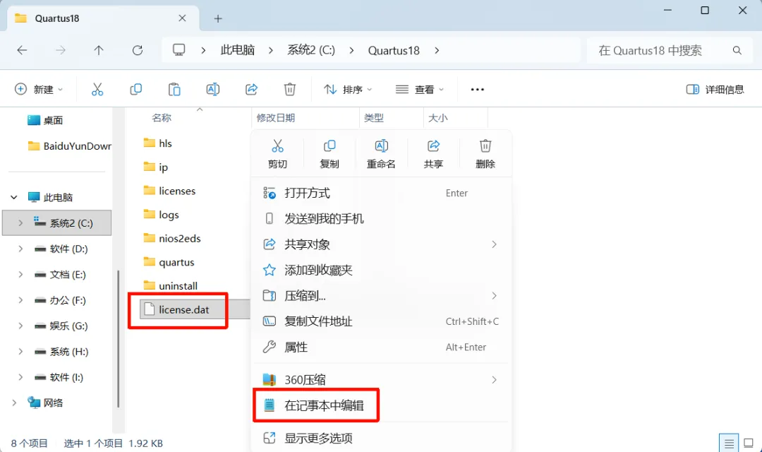The height and width of the screenshot is (452, 762).
Task: Click the 修改日期 column header
Action: pyautogui.click(x=306, y=118)
